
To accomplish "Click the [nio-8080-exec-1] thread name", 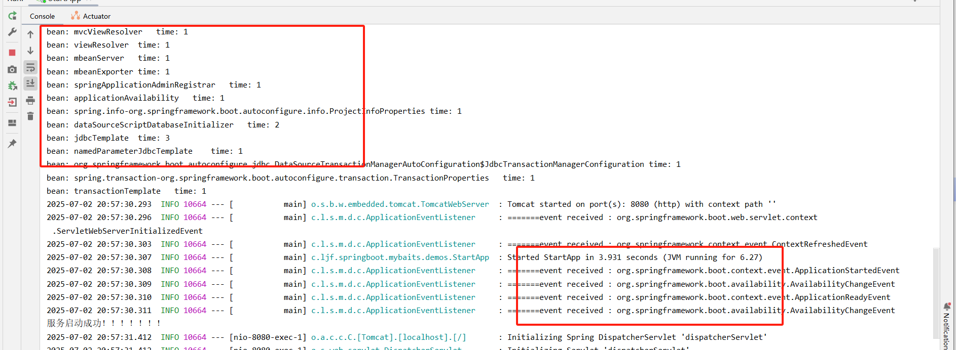I will tap(268, 337).
